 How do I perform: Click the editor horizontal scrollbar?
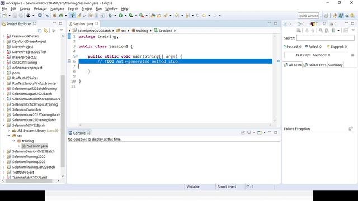175,125
